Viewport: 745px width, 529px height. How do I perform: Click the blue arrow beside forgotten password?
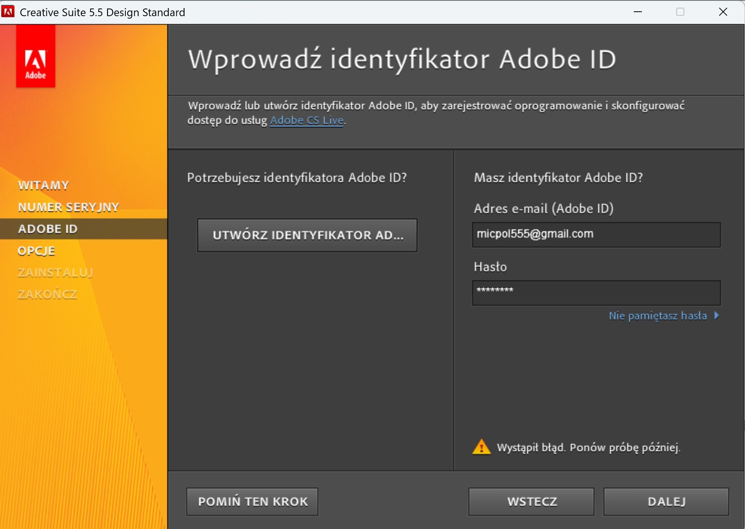pyautogui.click(x=717, y=315)
